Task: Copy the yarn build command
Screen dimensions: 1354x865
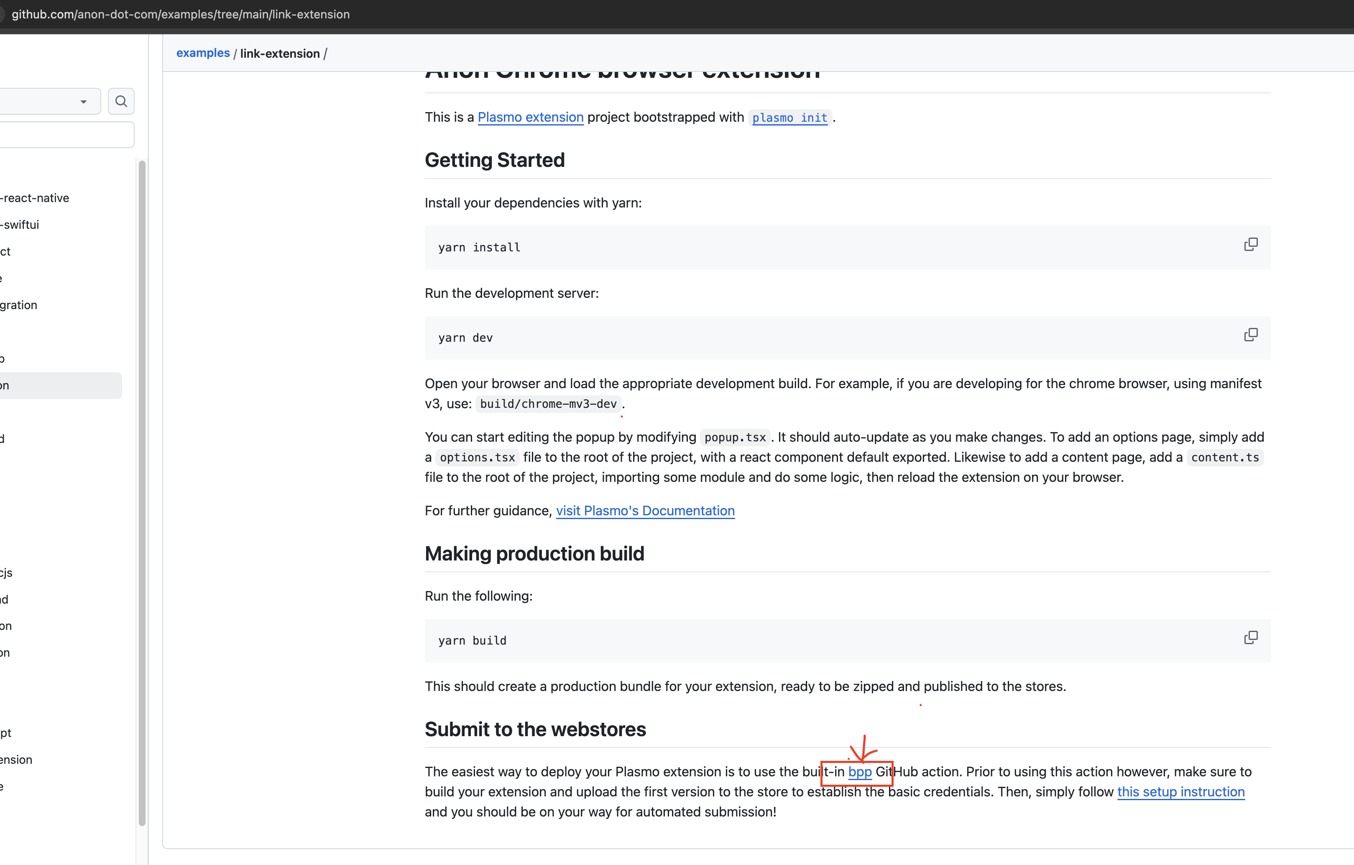Action: [x=1251, y=637]
